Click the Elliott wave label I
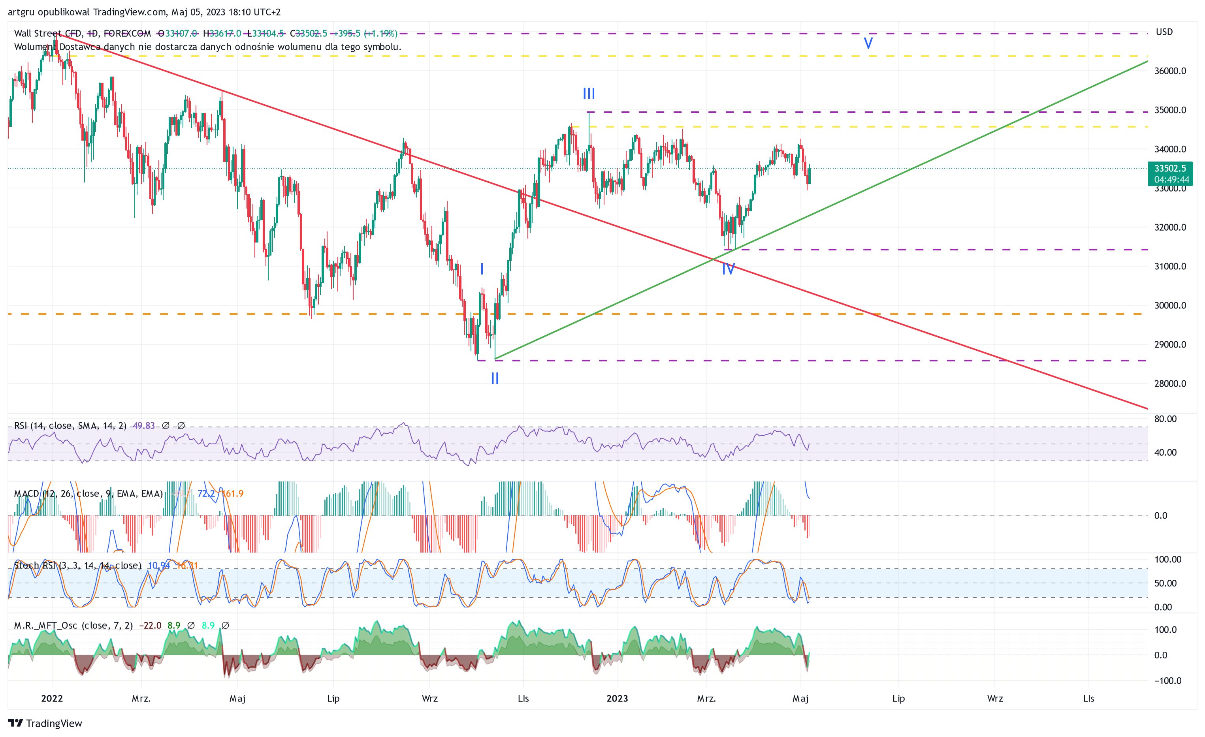The width and height of the screenshot is (1205, 737). 482,269
